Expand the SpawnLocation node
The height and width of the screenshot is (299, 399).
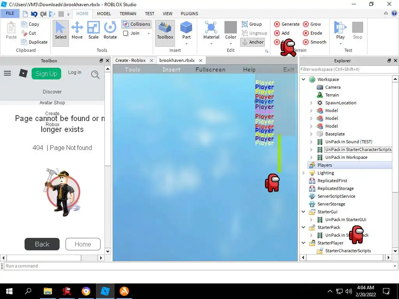click(311, 103)
